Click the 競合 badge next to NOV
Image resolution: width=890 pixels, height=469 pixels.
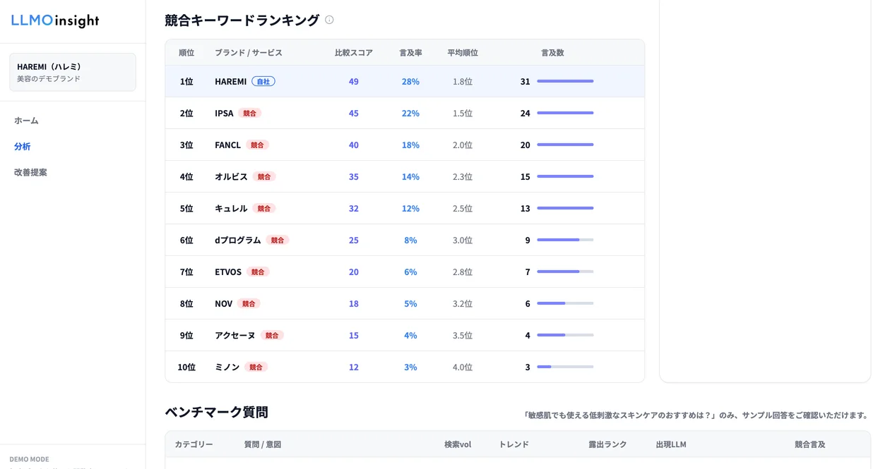coord(249,303)
